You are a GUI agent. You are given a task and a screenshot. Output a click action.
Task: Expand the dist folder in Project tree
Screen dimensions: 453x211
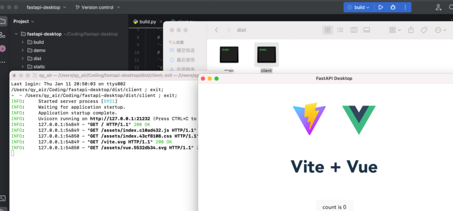23,59
